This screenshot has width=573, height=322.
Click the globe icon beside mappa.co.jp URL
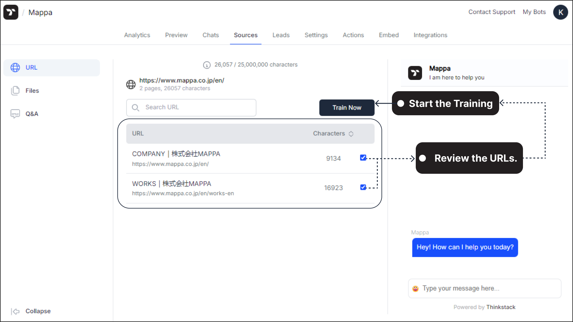(x=131, y=84)
